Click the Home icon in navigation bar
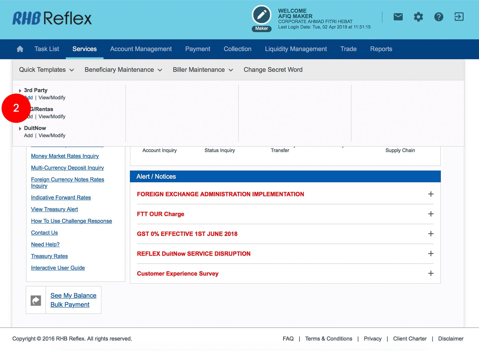Image resolution: width=479 pixels, height=351 pixels. 20,49
